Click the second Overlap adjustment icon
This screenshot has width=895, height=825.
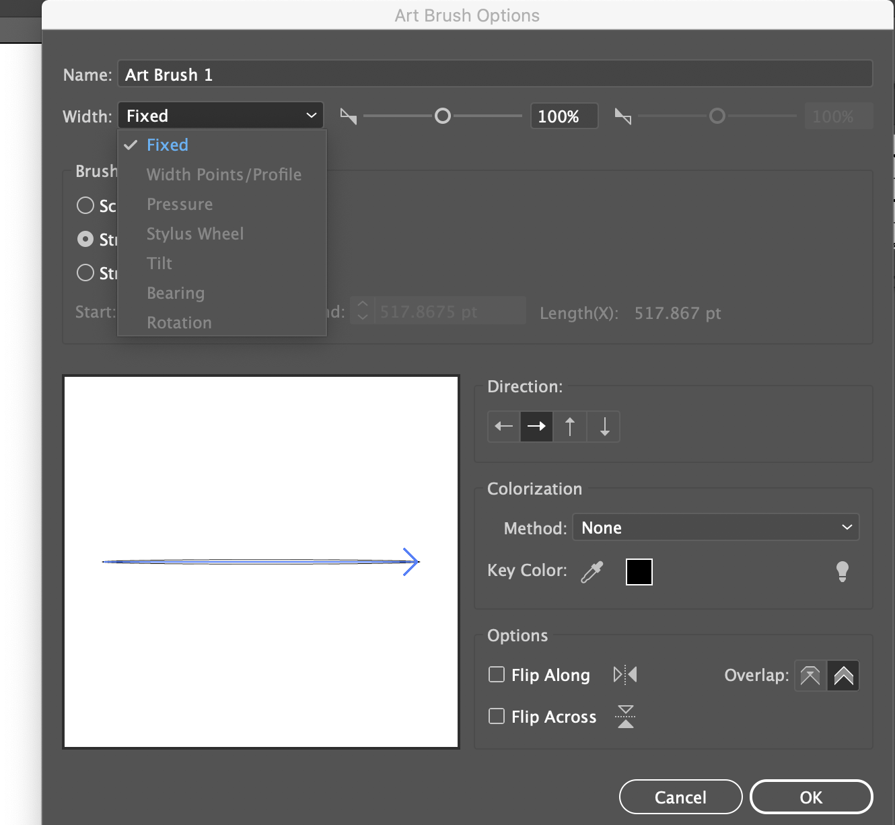[x=843, y=675]
